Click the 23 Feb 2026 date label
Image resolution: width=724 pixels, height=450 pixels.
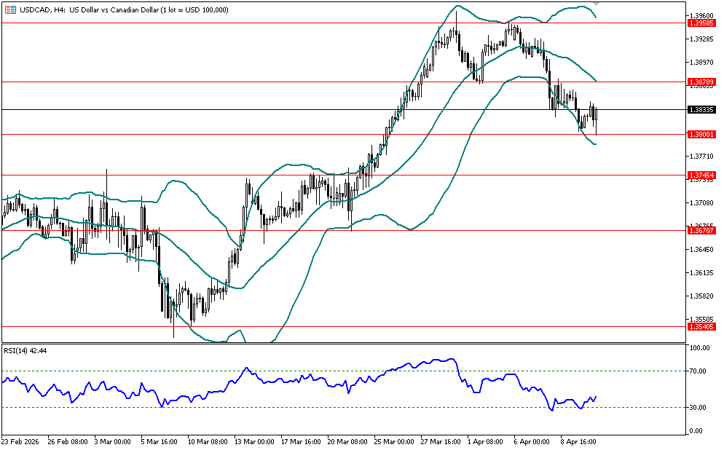click(21, 441)
